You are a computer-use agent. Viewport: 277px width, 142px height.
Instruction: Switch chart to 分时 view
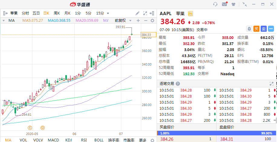25,13
